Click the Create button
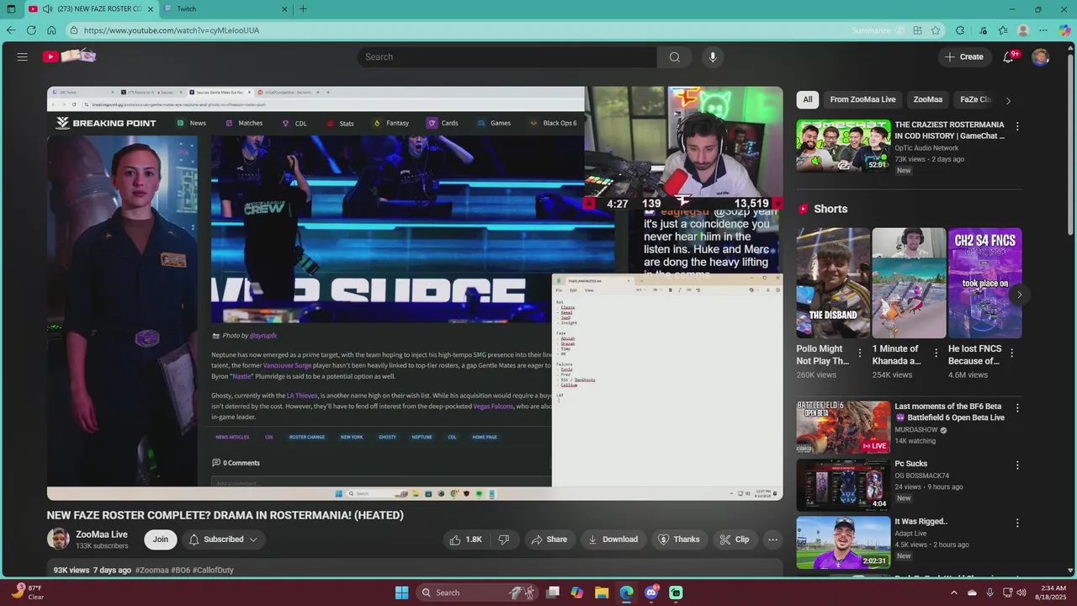The image size is (1077, 606). pyautogui.click(x=964, y=56)
